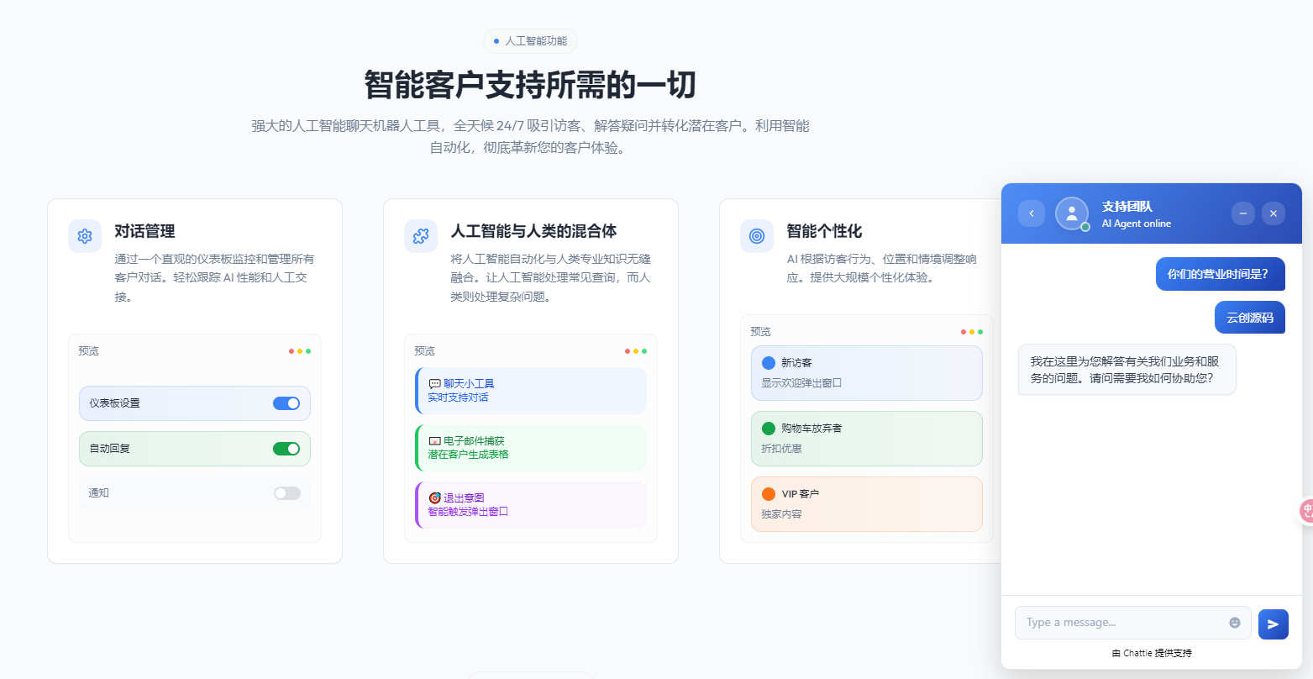Click the 对话管理 card title
The image size is (1313, 679).
pyautogui.click(x=144, y=231)
